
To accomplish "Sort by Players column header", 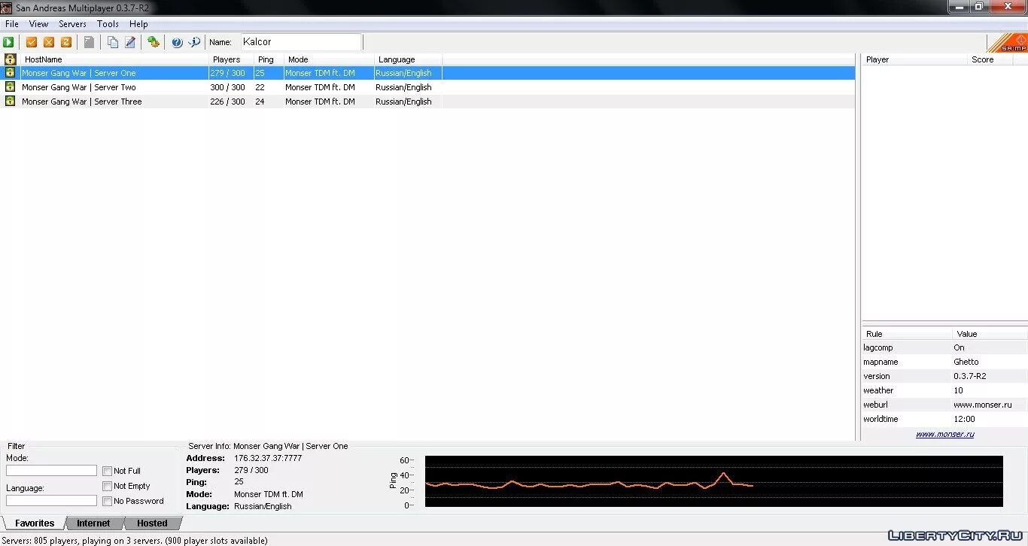I will [231, 59].
